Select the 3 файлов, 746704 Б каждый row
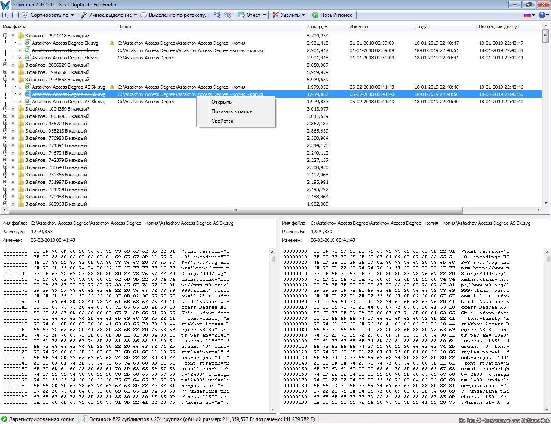Viewport: 551px width, 424px height. click(56, 153)
